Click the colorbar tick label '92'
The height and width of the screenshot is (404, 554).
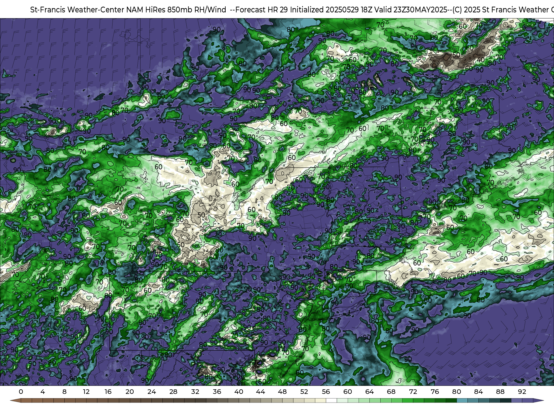pyautogui.click(x=522, y=392)
